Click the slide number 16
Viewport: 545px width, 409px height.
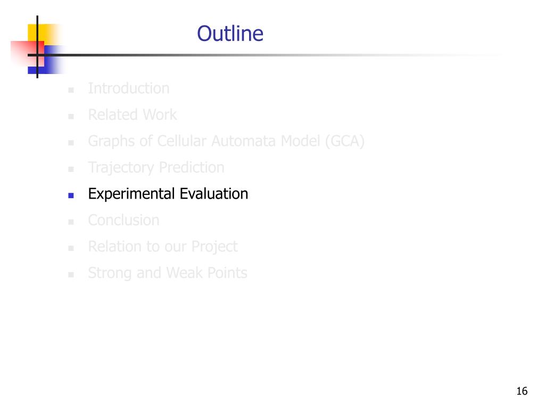pos(522,391)
